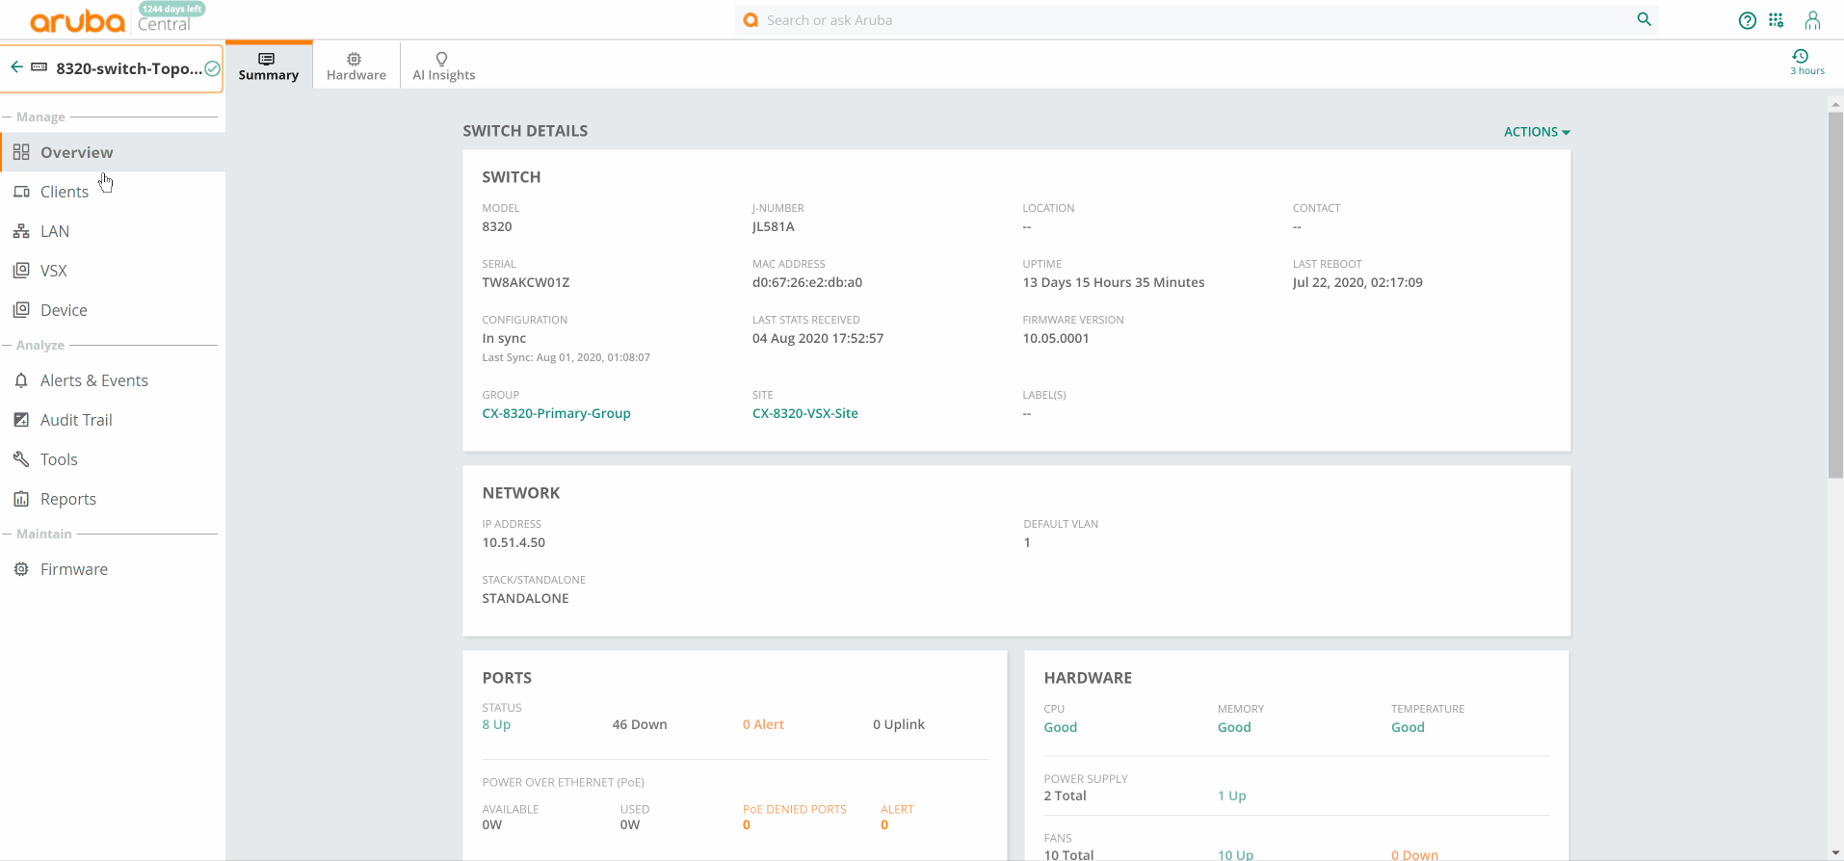Click the Reports chart icon
Viewport: 1844px width, 861px height.
click(21, 499)
